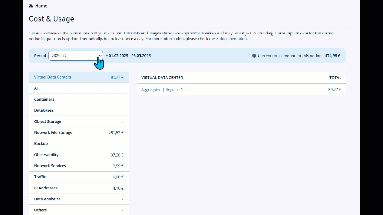Select the Virtual Data Centers category
The image size is (383, 215).
click(x=53, y=77)
